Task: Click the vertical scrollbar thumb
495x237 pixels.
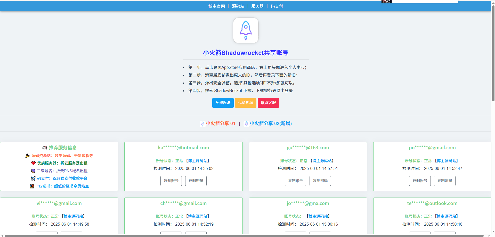Action: tap(493, 53)
